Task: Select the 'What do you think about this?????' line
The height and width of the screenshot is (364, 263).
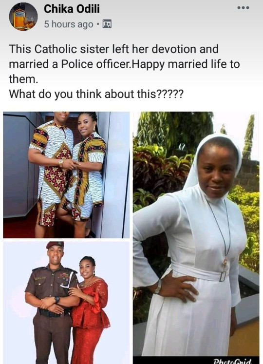Action: pos(96,94)
